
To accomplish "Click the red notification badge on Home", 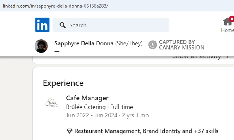I will pos(231,19).
